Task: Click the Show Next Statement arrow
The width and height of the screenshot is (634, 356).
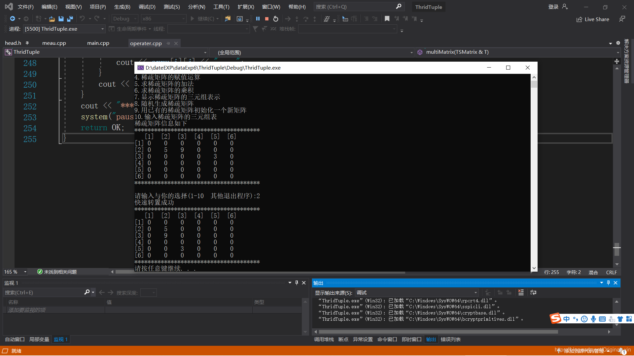Action: coord(288,19)
